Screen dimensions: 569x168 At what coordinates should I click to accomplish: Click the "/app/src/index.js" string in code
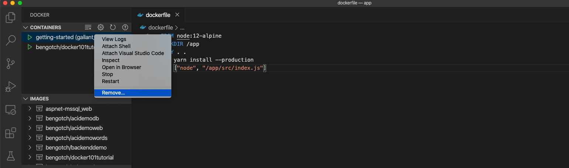(233, 68)
